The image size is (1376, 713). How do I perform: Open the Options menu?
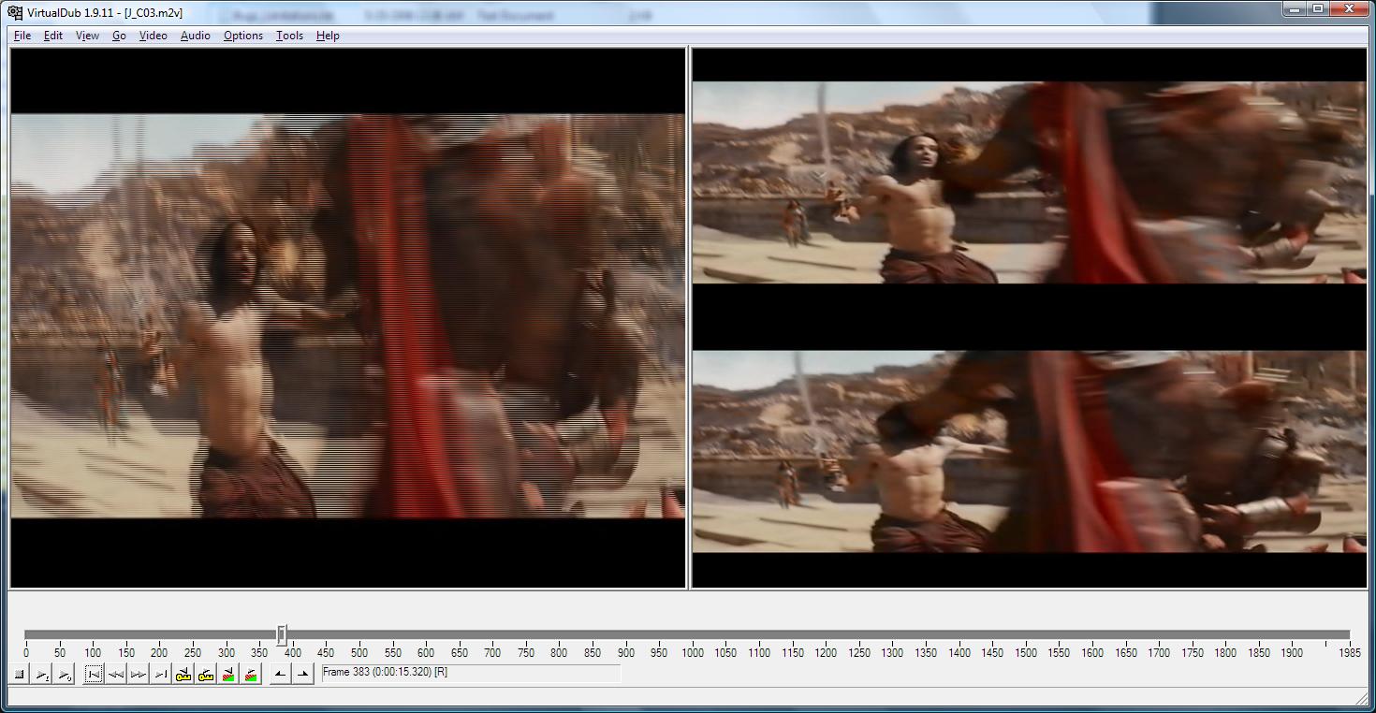click(x=242, y=36)
